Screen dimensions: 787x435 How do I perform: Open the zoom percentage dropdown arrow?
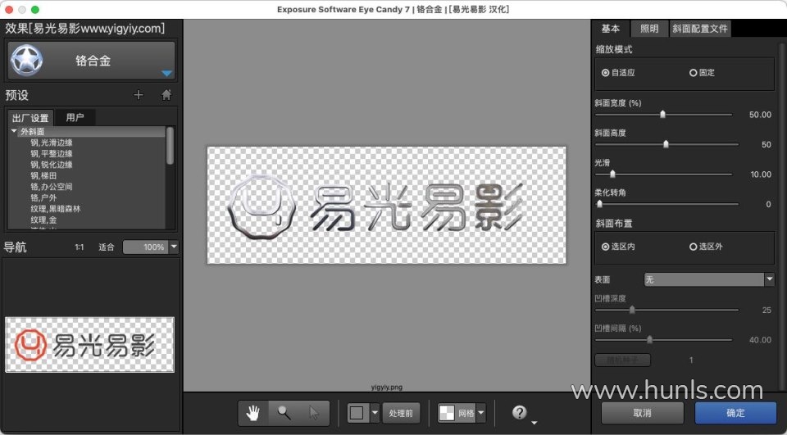[174, 247]
